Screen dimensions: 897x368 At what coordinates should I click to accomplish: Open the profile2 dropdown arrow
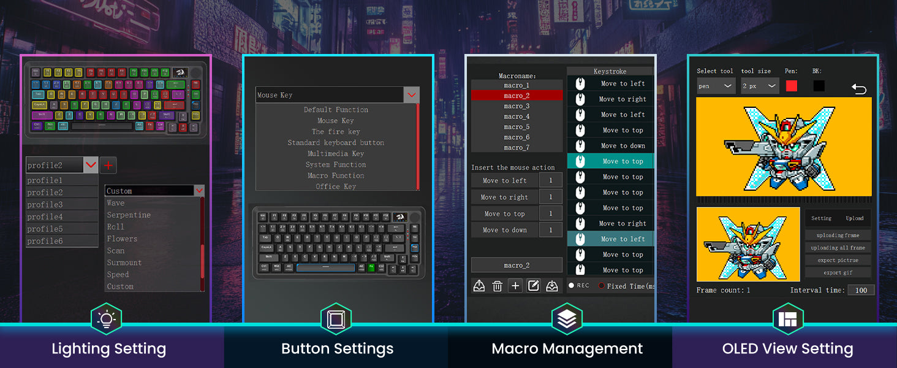[x=91, y=165]
